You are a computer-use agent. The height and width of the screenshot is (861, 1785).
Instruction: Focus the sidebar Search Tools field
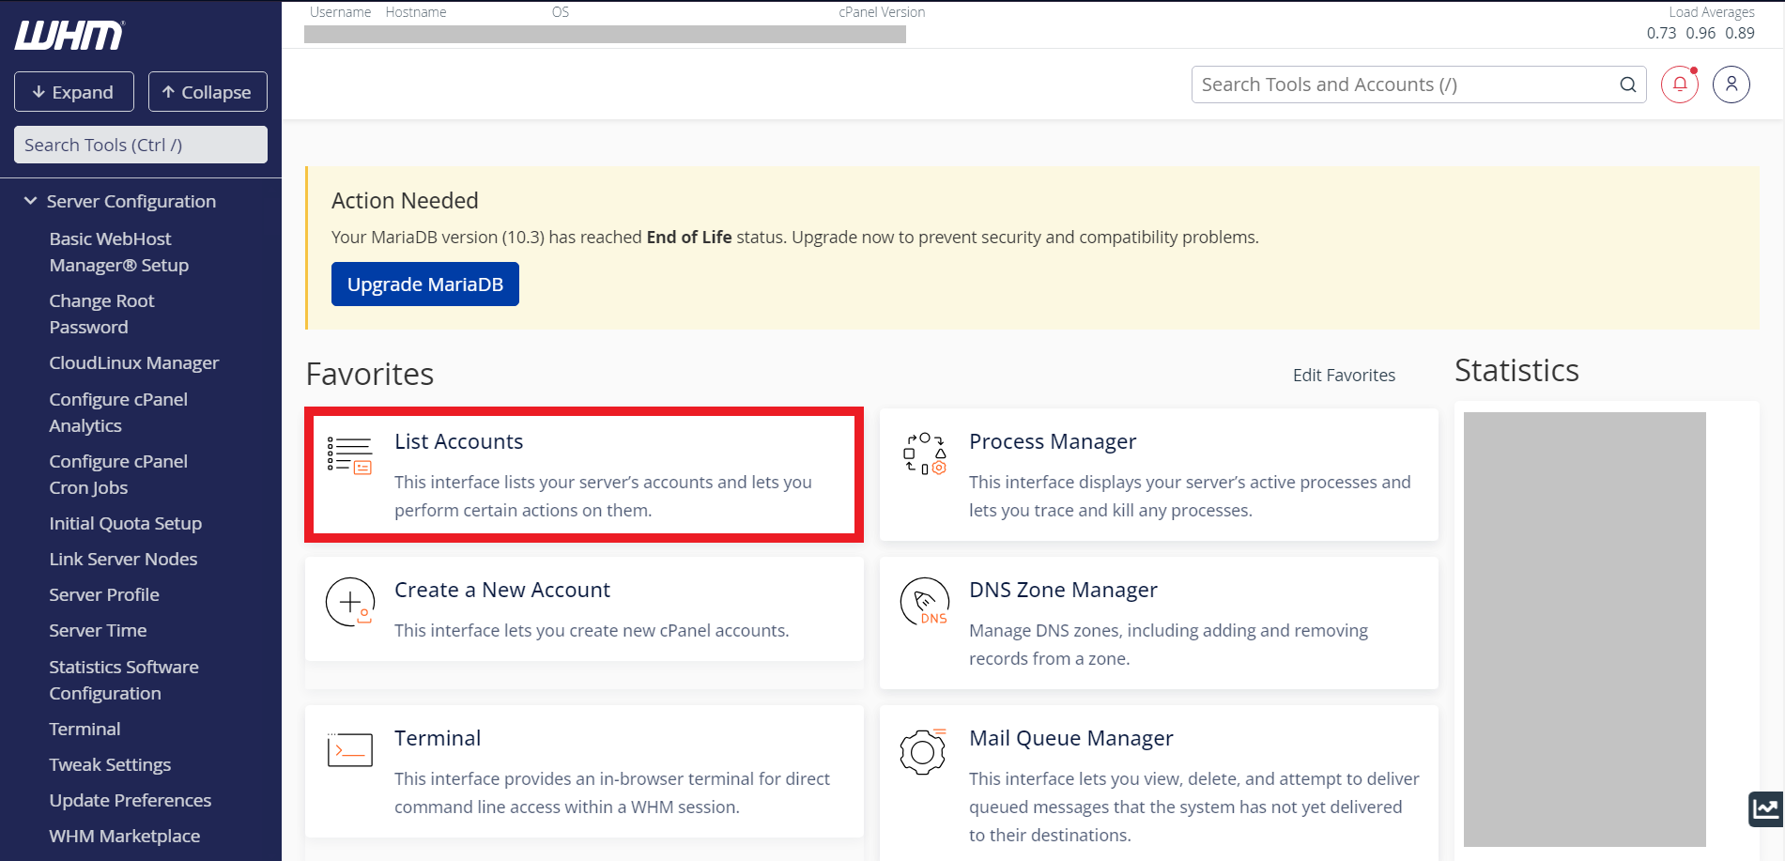(141, 145)
